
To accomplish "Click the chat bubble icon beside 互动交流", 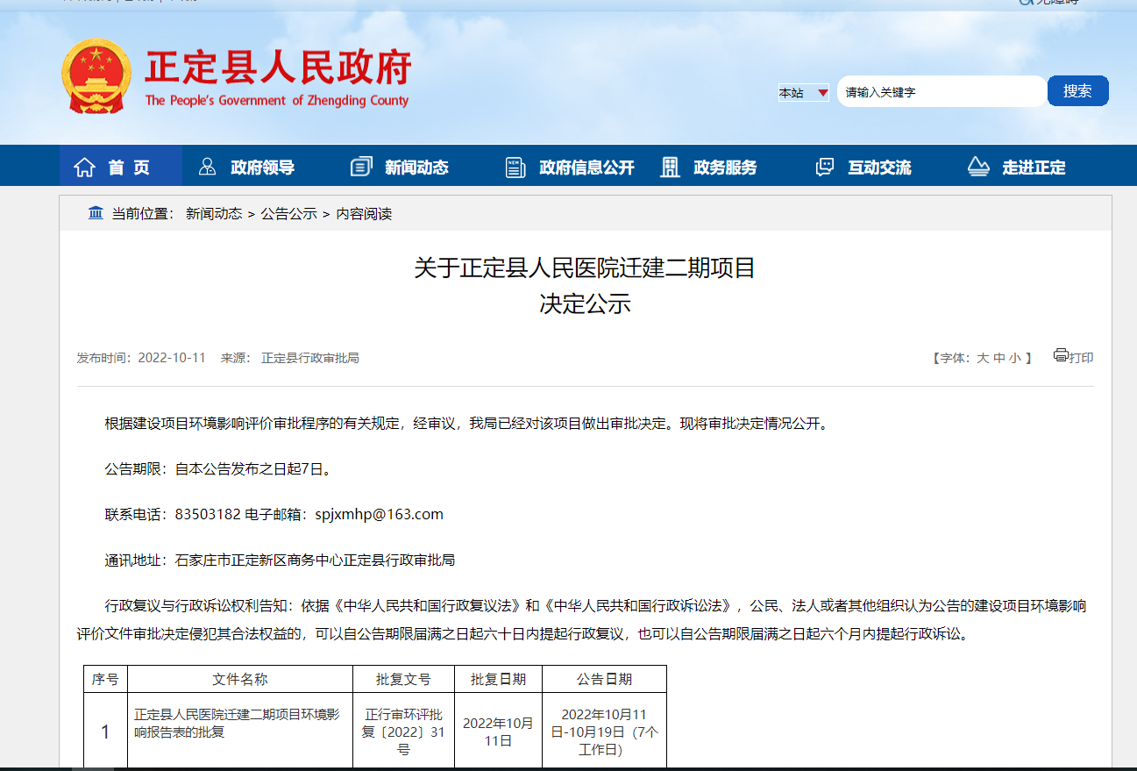I will tap(824, 167).
